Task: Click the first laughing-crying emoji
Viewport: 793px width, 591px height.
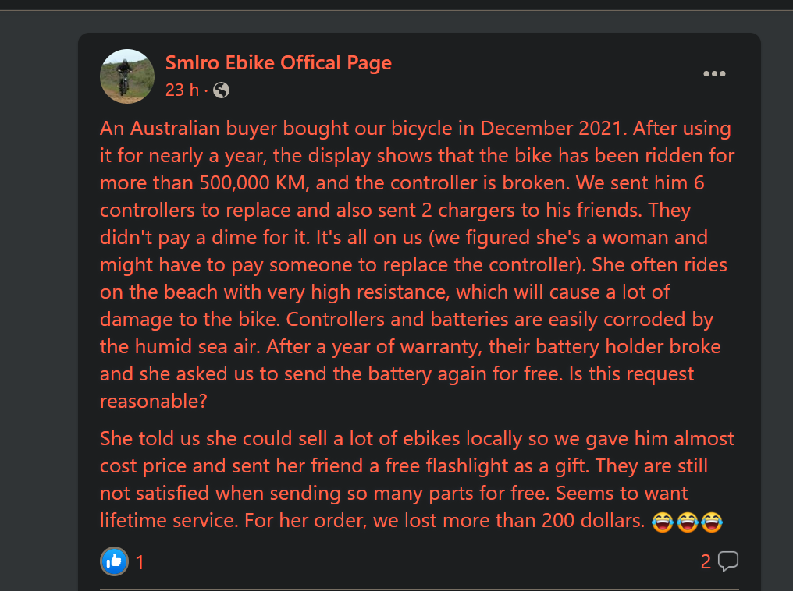Action: tap(662, 522)
